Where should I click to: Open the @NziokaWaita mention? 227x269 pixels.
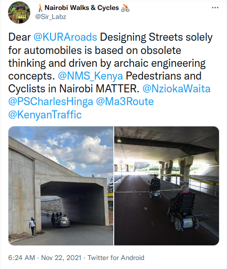click(x=177, y=89)
